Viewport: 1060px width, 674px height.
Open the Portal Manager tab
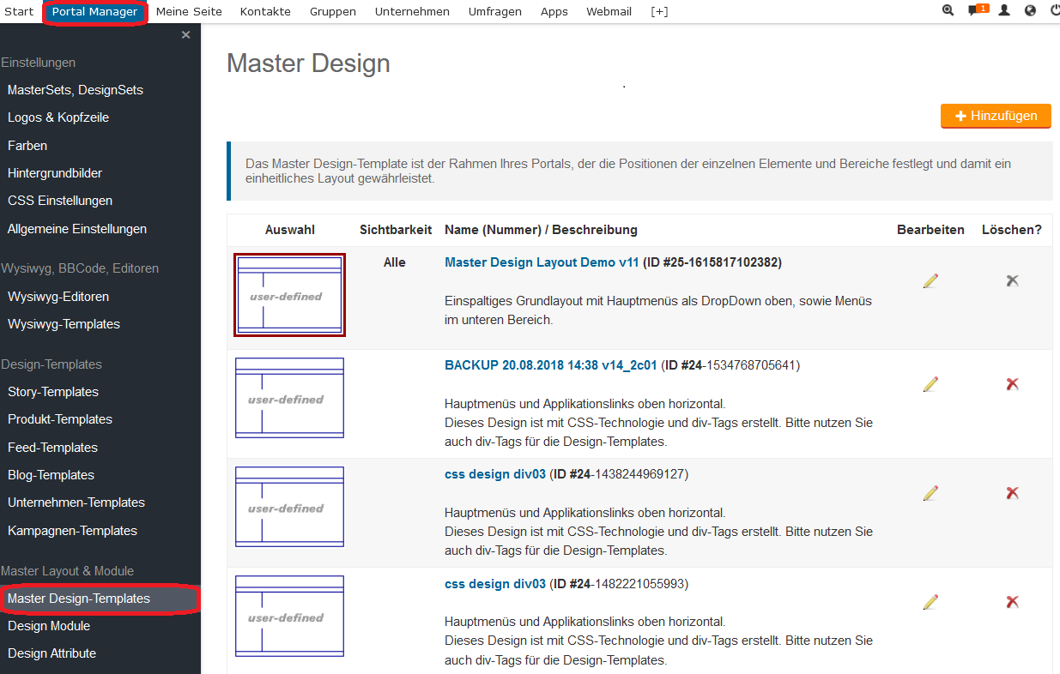pos(94,12)
